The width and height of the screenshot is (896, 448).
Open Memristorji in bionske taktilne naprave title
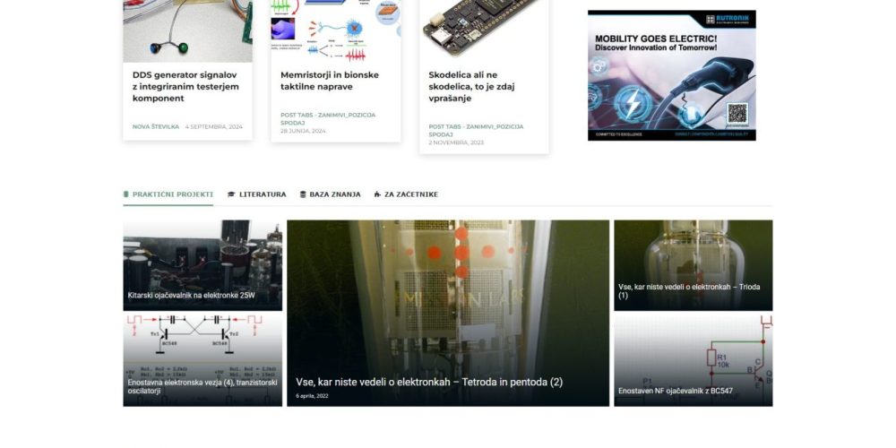tap(329, 81)
